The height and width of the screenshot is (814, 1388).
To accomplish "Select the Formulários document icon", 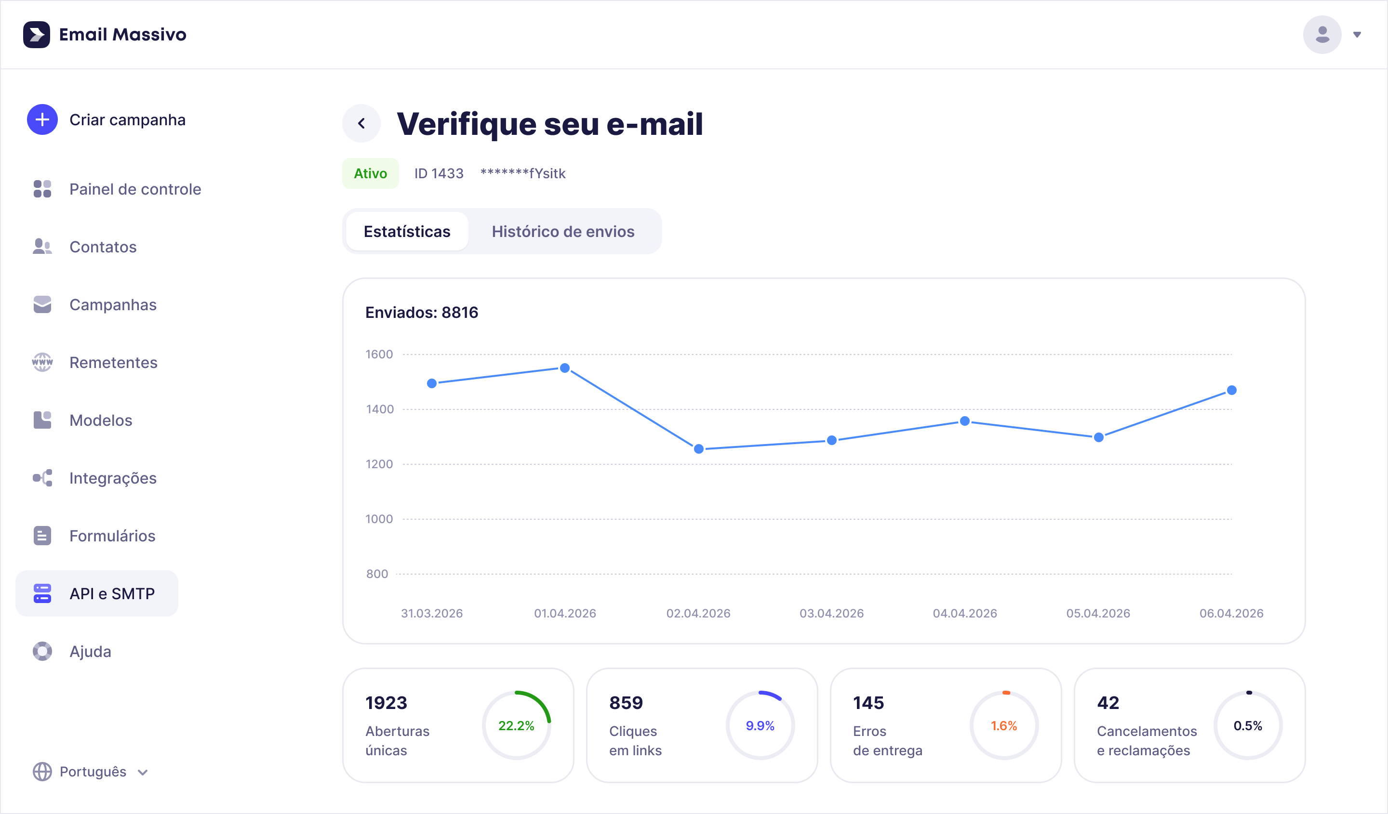I will tap(41, 535).
